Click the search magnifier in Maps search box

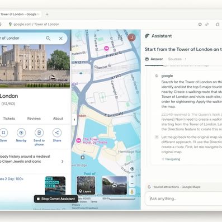(48, 38)
